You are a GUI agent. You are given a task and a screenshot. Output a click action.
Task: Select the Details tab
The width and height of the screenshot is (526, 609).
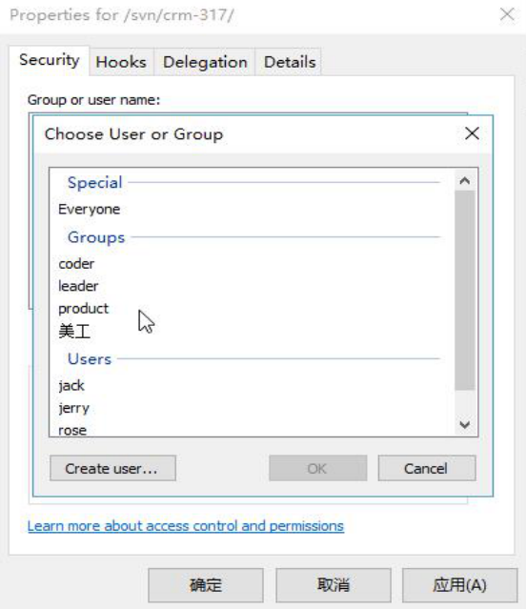click(290, 62)
